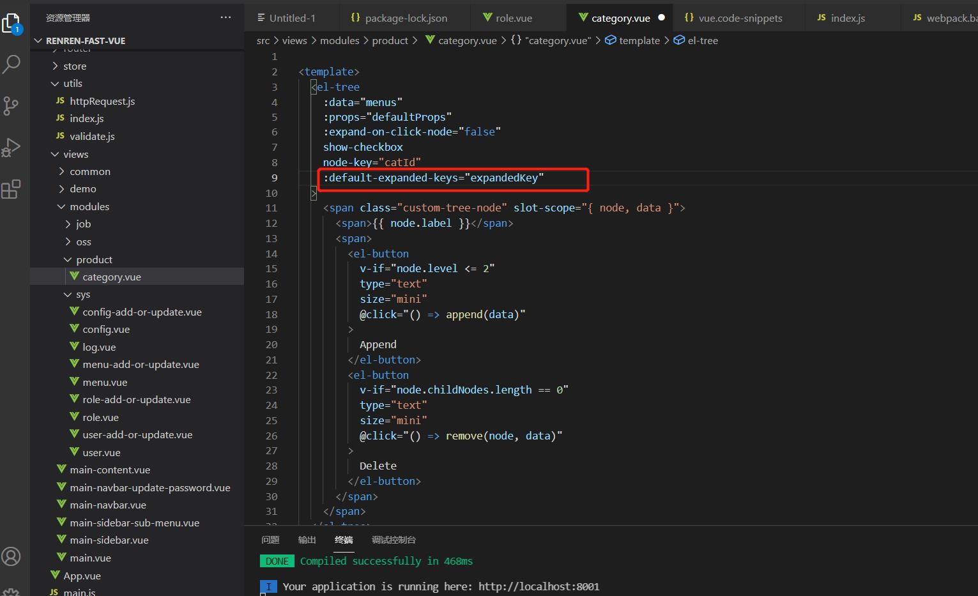Click the product breadcrumb segment
978x596 pixels.
[x=390, y=40]
